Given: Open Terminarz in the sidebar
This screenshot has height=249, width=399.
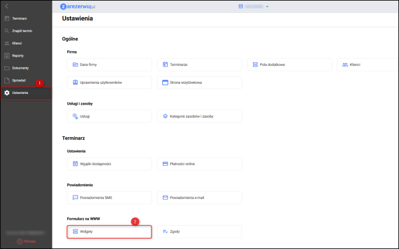Looking at the screenshot, I should click(19, 18).
